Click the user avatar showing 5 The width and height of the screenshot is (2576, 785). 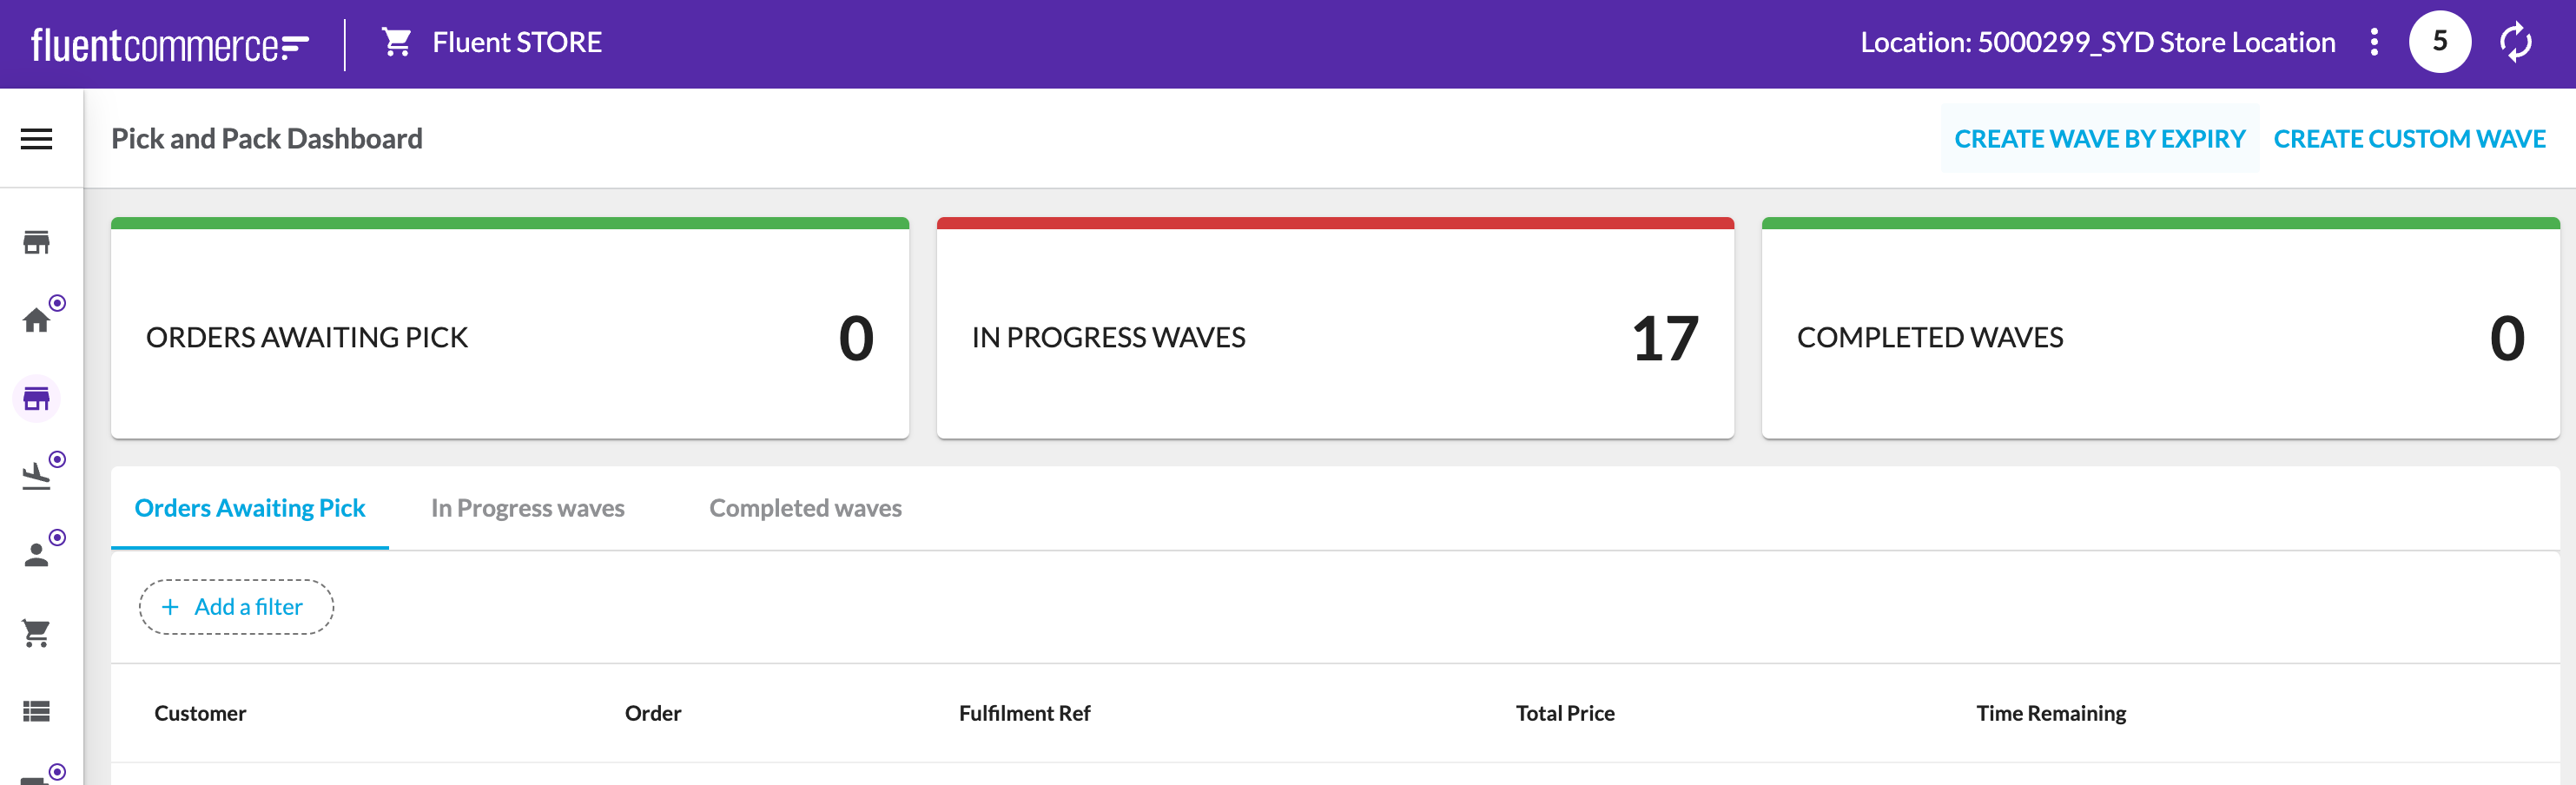point(2439,42)
